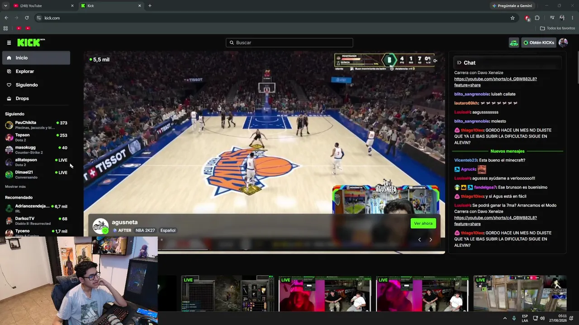Click the Obtén KICKs button
579x325 pixels.
coord(538,43)
